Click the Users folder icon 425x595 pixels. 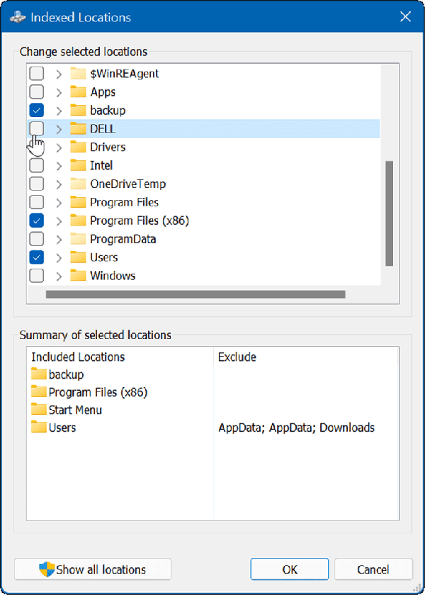pyautogui.click(x=78, y=257)
